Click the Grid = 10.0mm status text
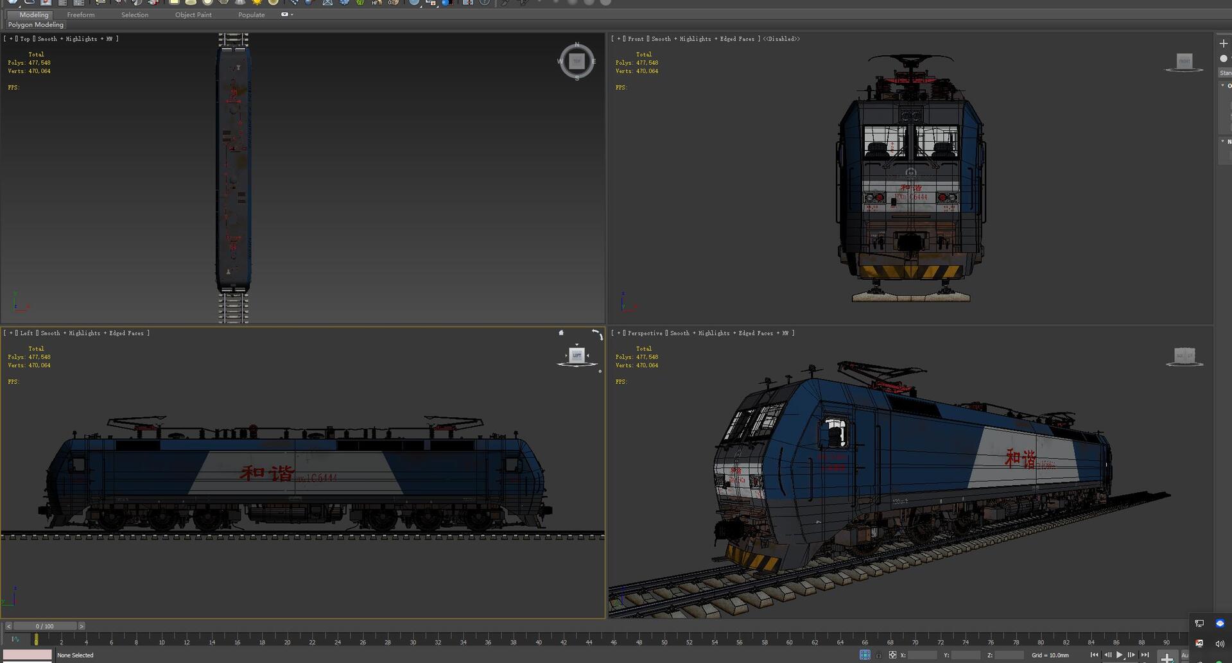The image size is (1232, 663). tap(1050, 655)
